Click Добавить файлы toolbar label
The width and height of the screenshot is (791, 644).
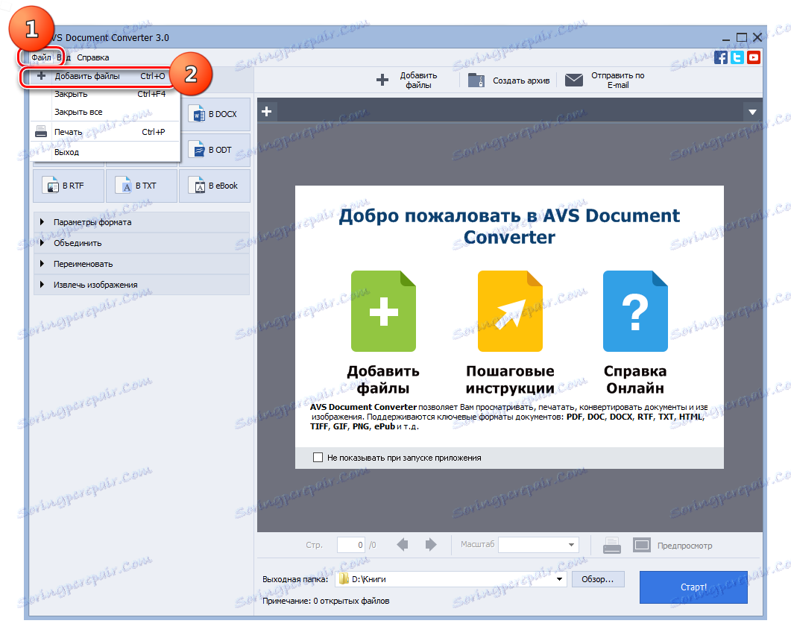click(x=419, y=80)
